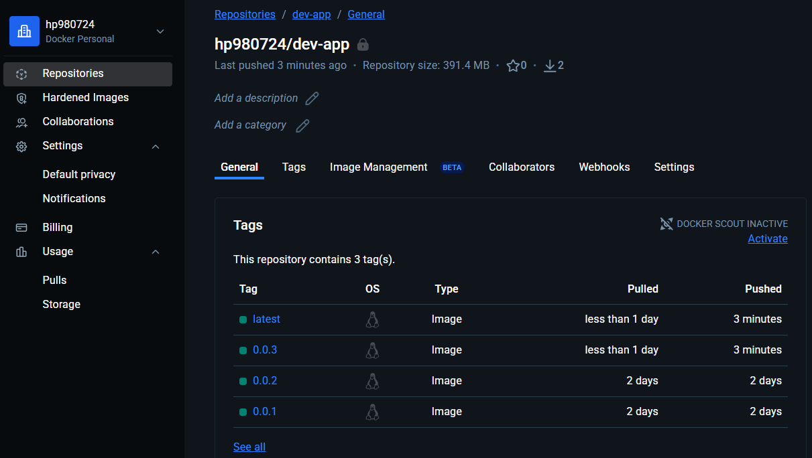Click the Collaborations people icon

click(21, 123)
